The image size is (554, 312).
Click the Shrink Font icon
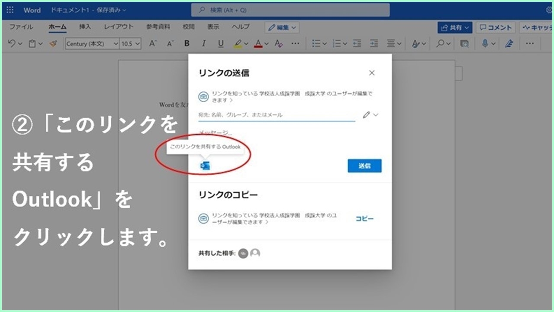click(170, 43)
